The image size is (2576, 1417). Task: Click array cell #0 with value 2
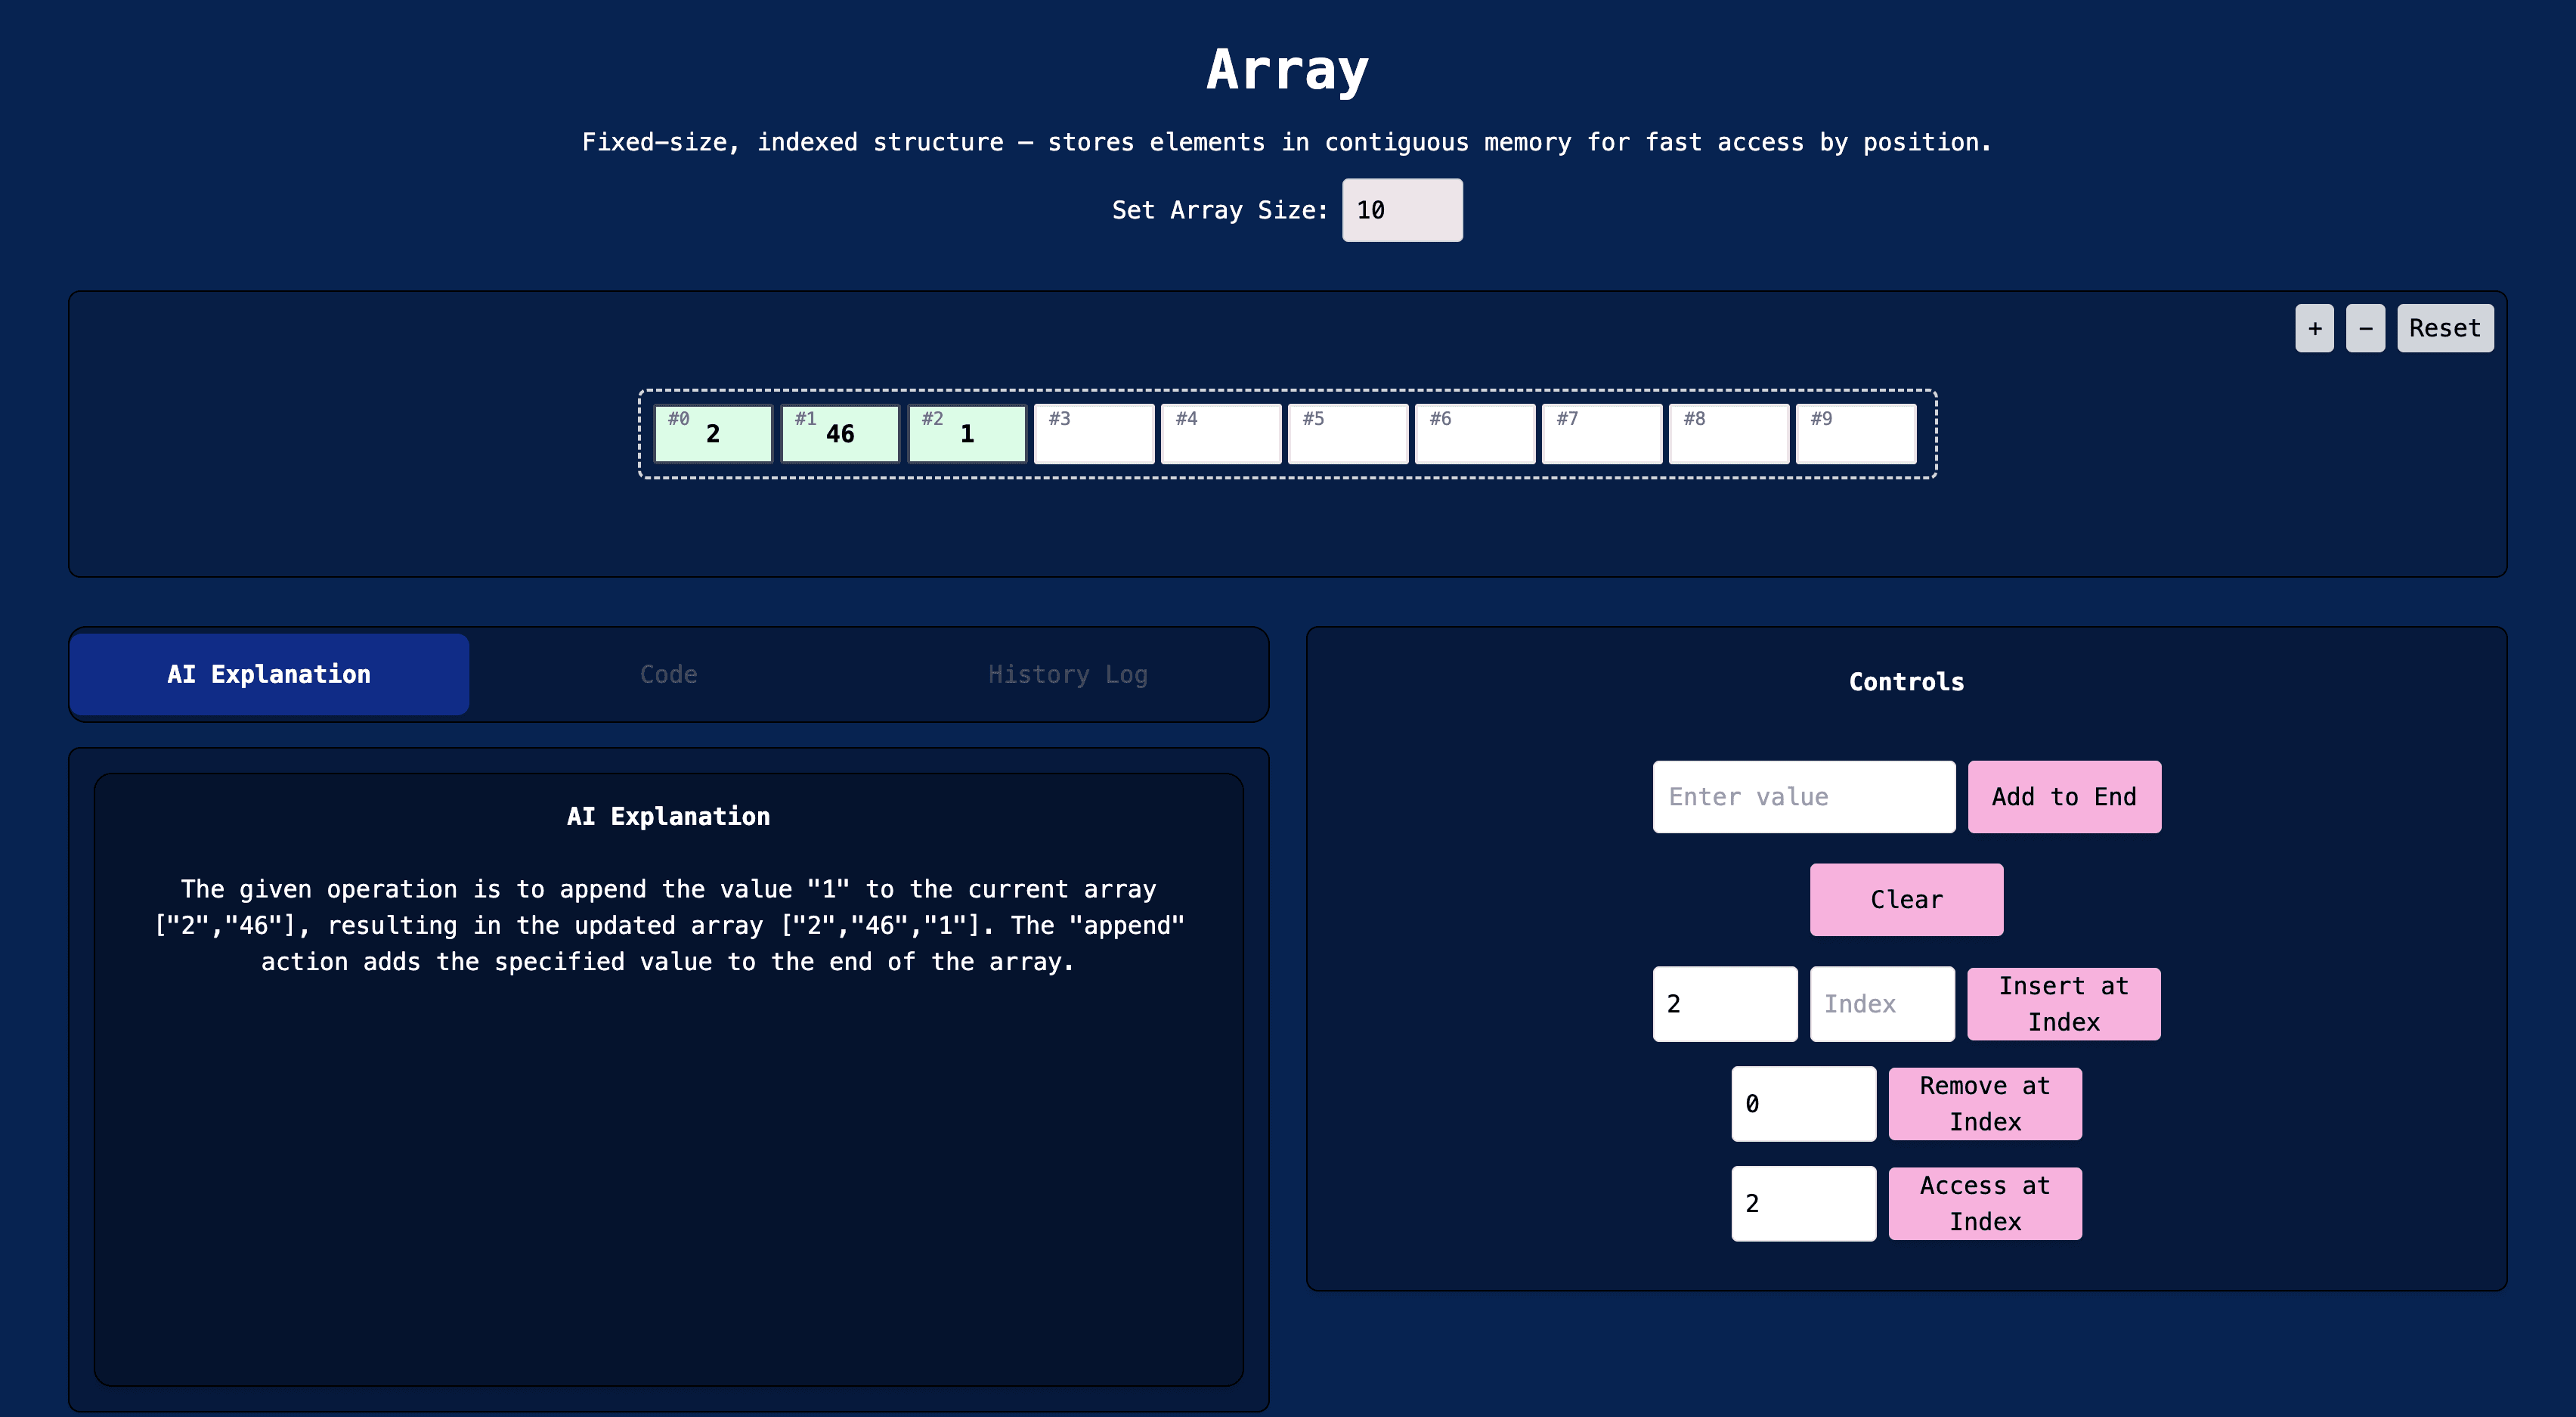coord(713,433)
